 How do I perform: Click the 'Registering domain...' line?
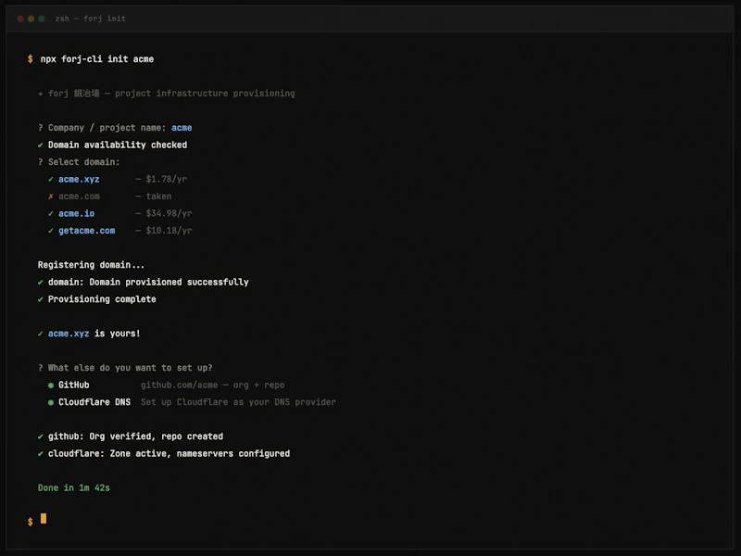coord(91,265)
